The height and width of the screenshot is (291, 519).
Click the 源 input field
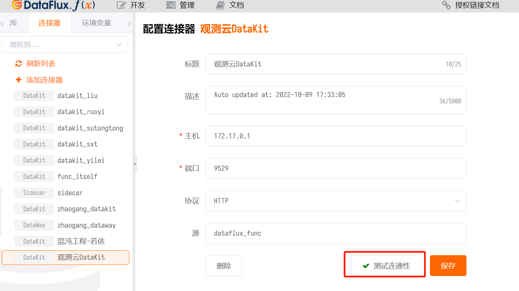click(x=336, y=233)
